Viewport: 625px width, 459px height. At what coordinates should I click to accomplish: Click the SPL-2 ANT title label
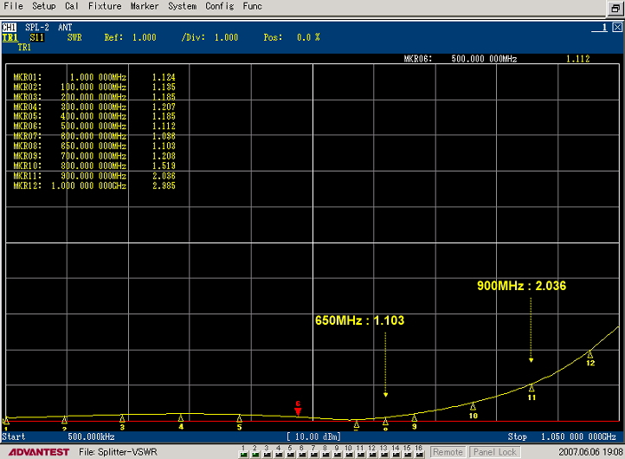48,27
